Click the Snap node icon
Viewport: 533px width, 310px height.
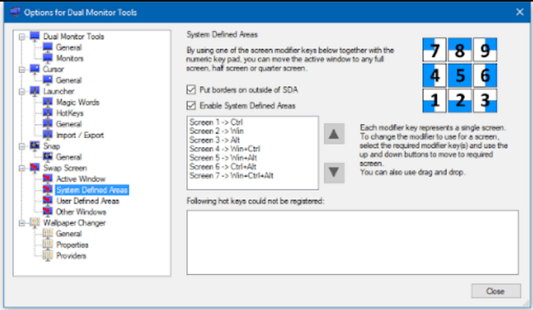tap(35, 145)
